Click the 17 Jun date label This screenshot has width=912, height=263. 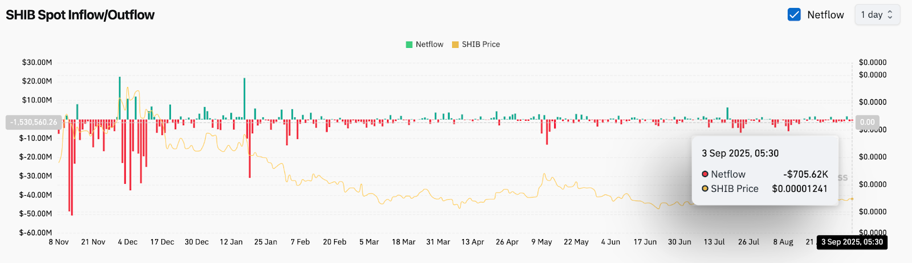(x=645, y=242)
